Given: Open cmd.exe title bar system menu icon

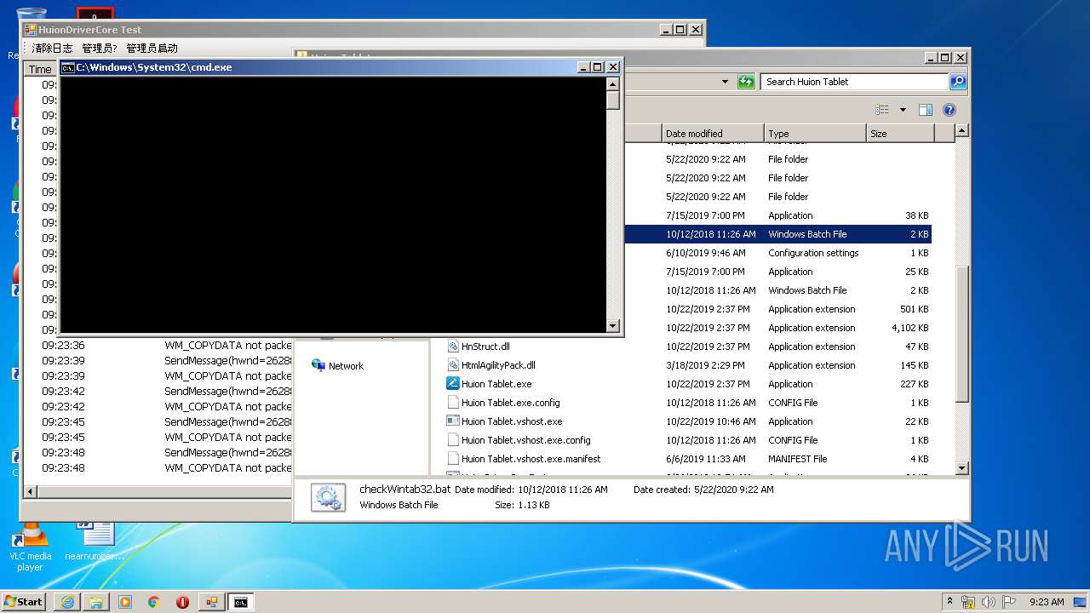Looking at the screenshot, I should [67, 67].
